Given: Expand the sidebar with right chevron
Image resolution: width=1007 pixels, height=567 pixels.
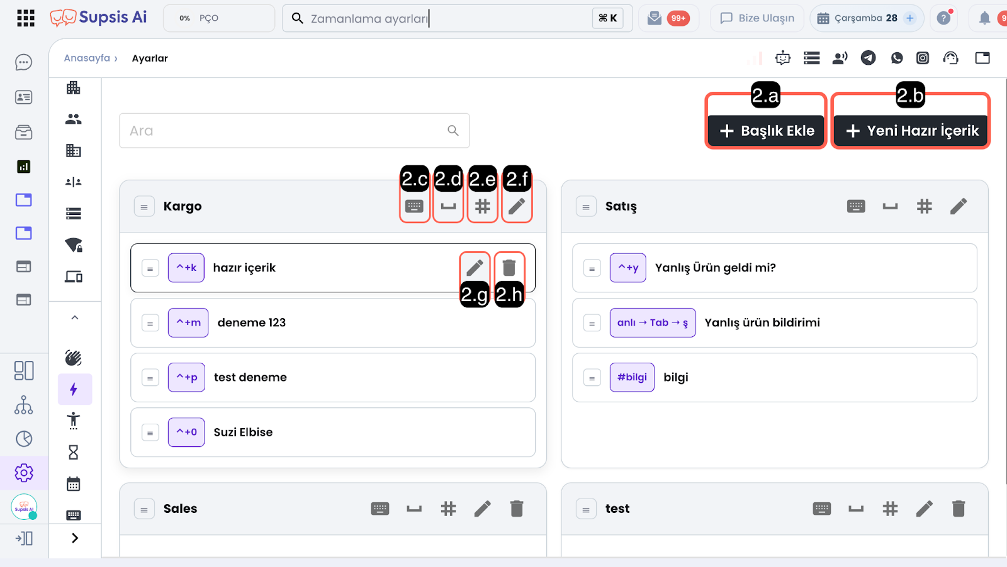Looking at the screenshot, I should [x=74, y=538].
